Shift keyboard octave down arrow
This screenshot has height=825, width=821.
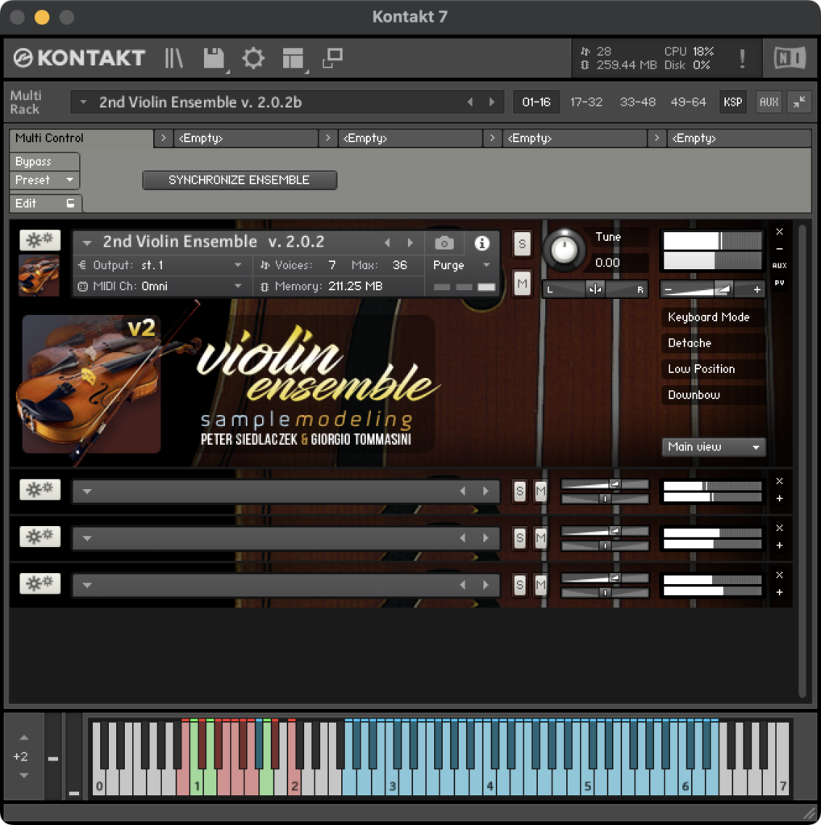click(23, 775)
